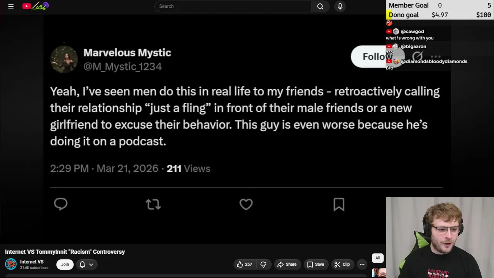The height and width of the screenshot is (278, 494).
Task: Click the YouTube logo home icon
Action: click(x=27, y=6)
